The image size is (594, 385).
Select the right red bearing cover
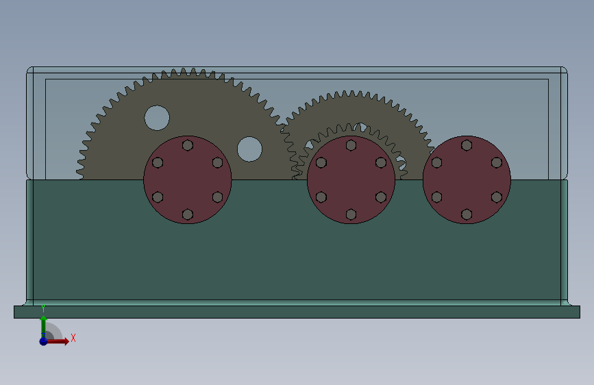(x=467, y=180)
